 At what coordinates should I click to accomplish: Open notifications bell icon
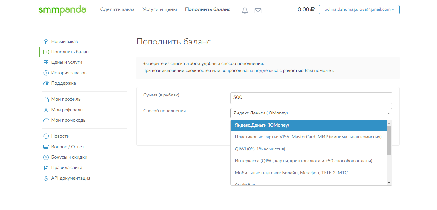(245, 10)
